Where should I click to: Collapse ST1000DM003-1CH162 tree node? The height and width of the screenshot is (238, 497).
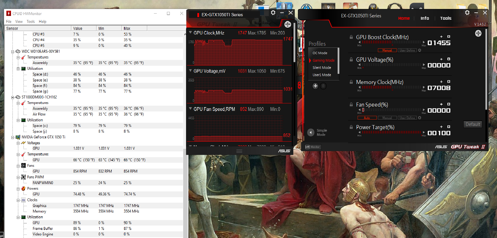12,97
